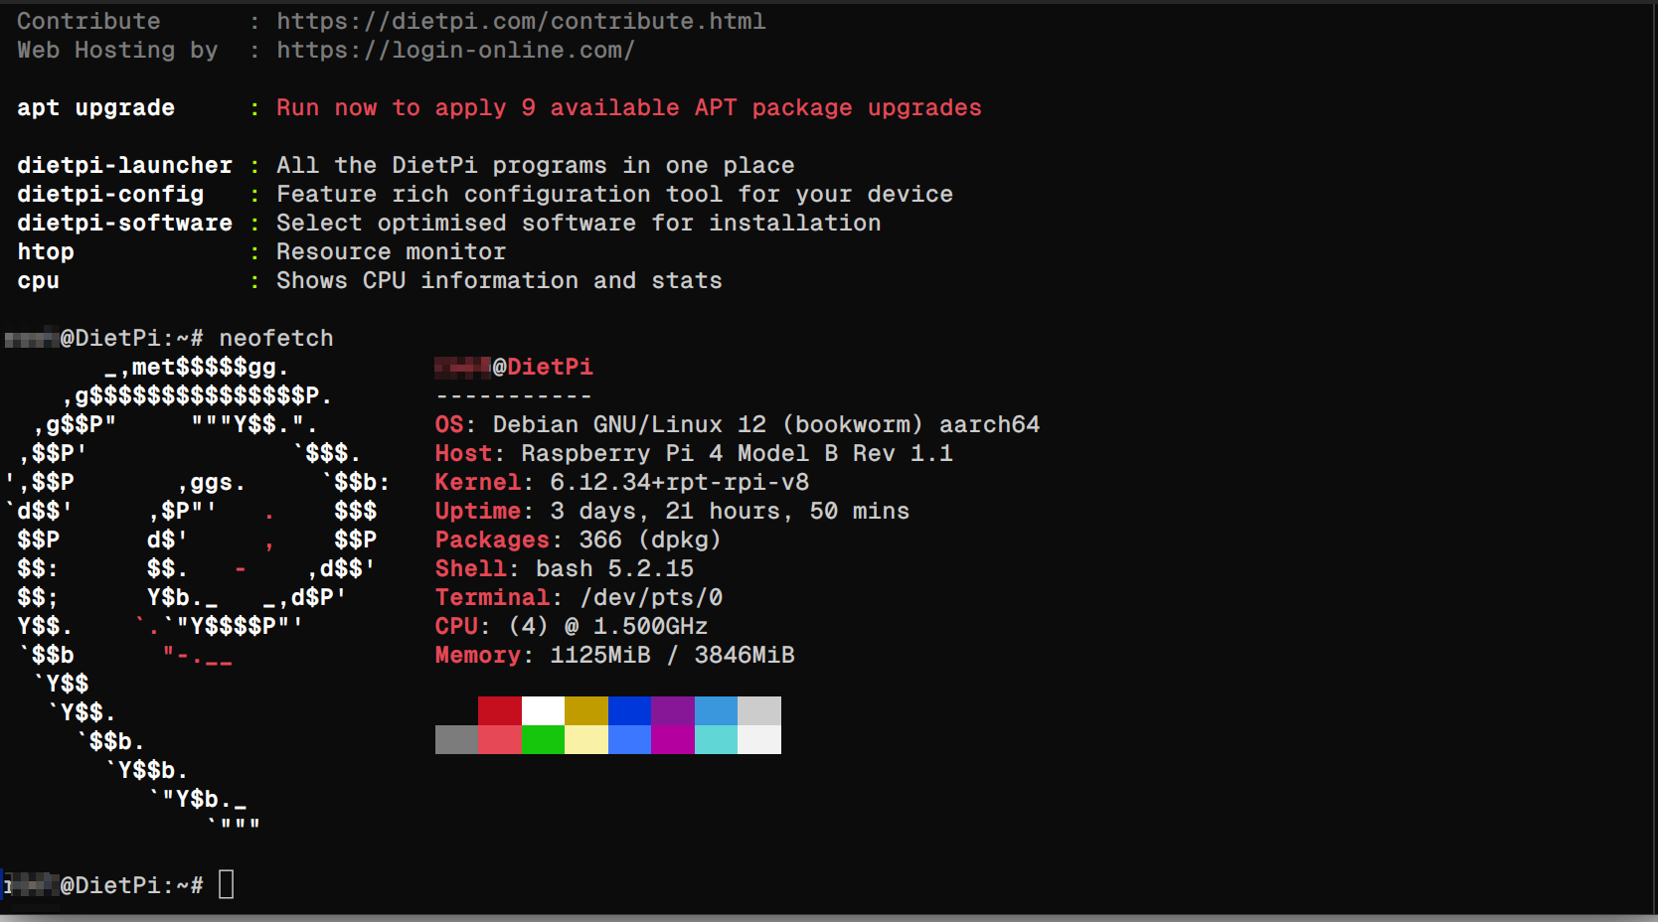This screenshot has width=1658, height=922.
Task: Click the dark gray swatch in the palette
Action: [x=456, y=739]
